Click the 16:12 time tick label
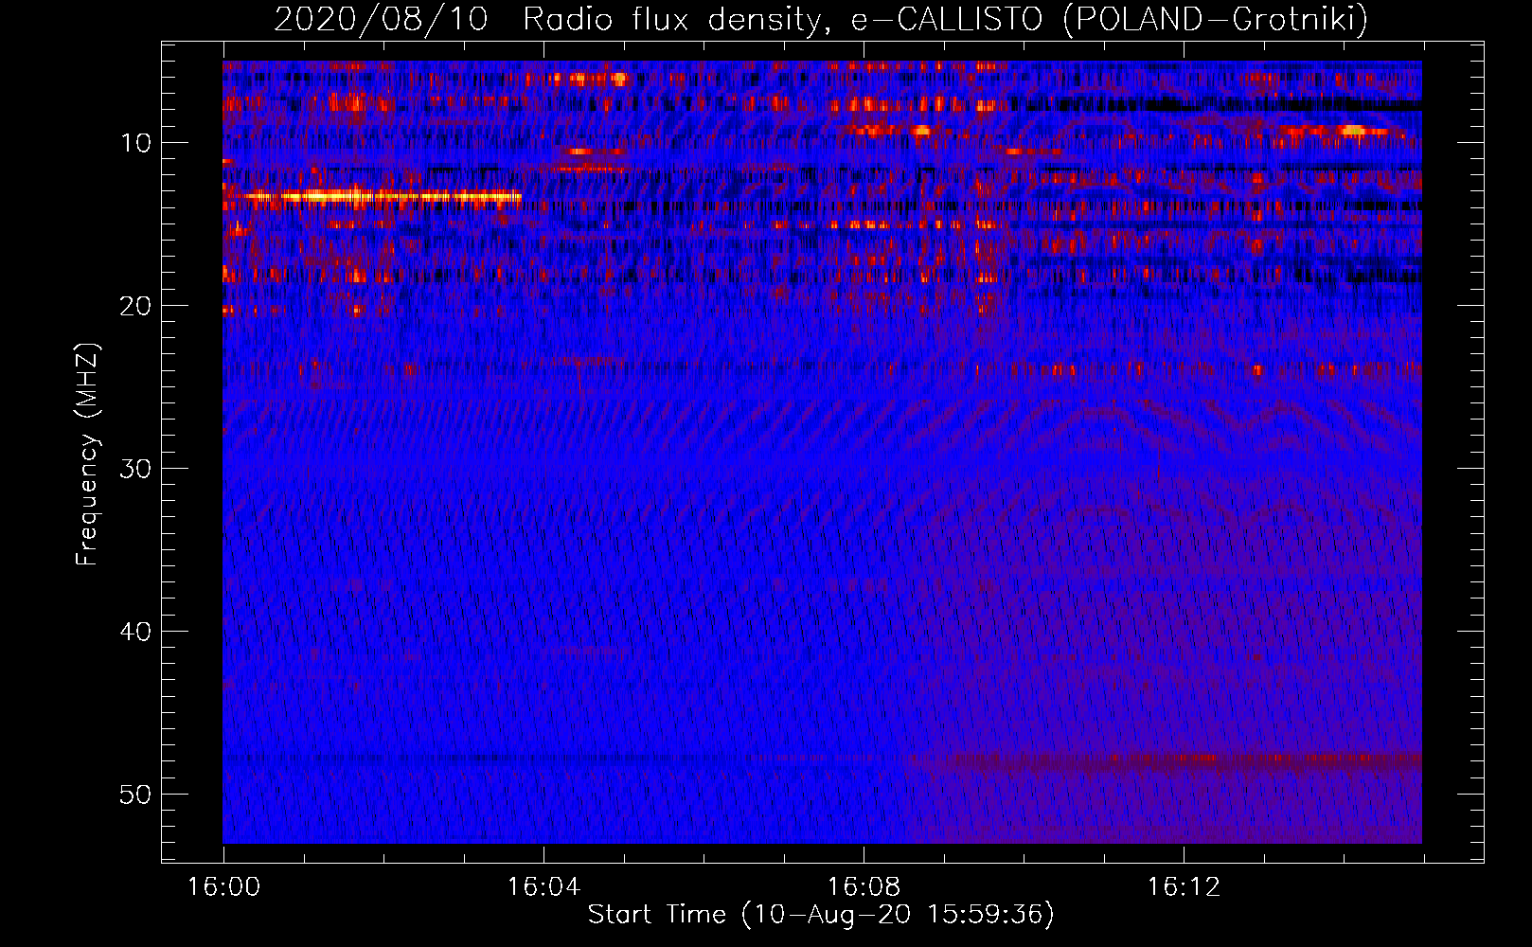The height and width of the screenshot is (947, 1532). pos(1184,887)
